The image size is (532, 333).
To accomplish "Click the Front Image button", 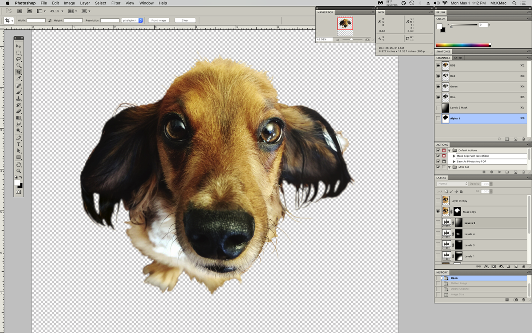I will coord(159,20).
